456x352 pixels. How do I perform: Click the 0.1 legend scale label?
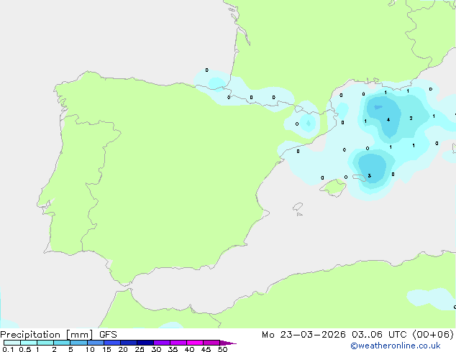point(8,349)
